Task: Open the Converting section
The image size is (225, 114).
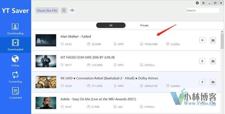Action: [x=15, y=77]
